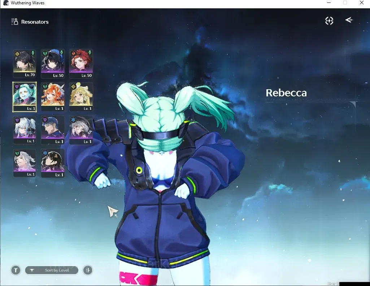Screen dimensions: 370x286
Task: Select the dark-haired ice resonator portrait
Action: pos(53,163)
